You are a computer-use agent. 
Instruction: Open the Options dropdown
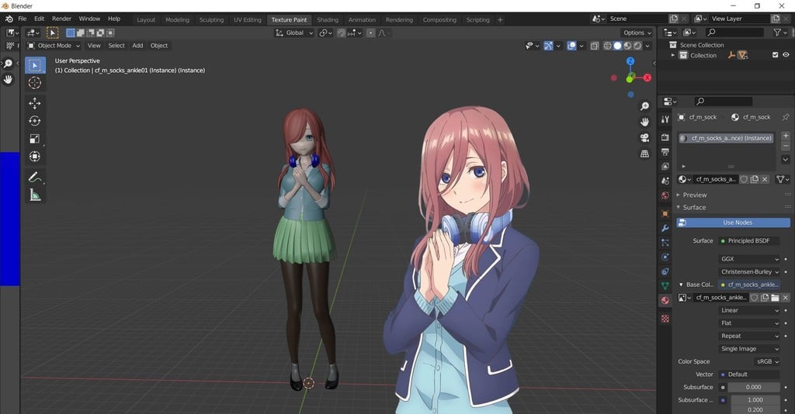point(637,33)
